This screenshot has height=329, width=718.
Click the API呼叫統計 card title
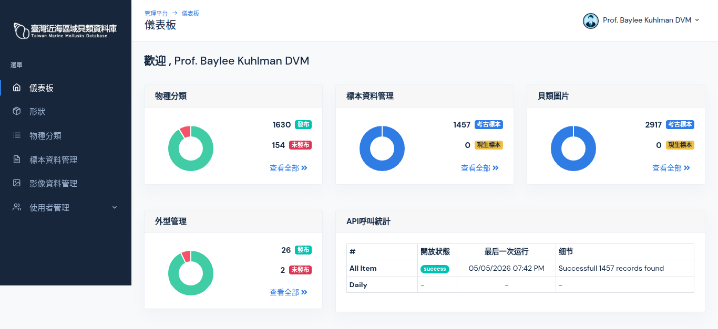pos(368,221)
